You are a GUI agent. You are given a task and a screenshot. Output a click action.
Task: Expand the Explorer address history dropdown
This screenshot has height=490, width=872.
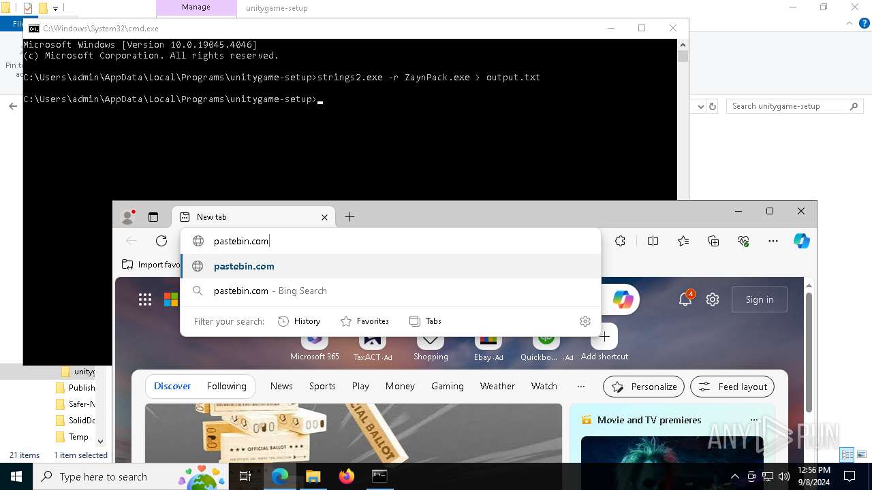(700, 106)
